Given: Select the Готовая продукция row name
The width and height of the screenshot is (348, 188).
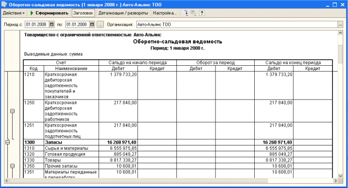Looking at the screenshot, I should coord(71,154).
